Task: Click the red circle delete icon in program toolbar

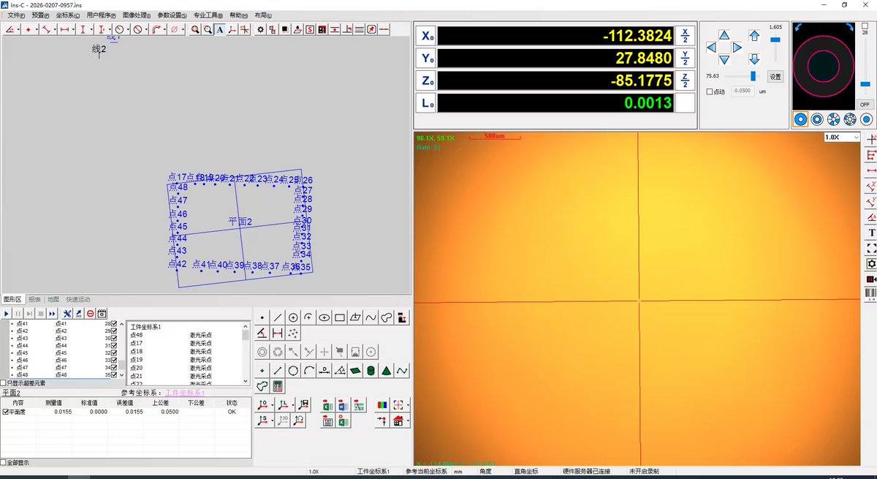Action: tap(90, 313)
